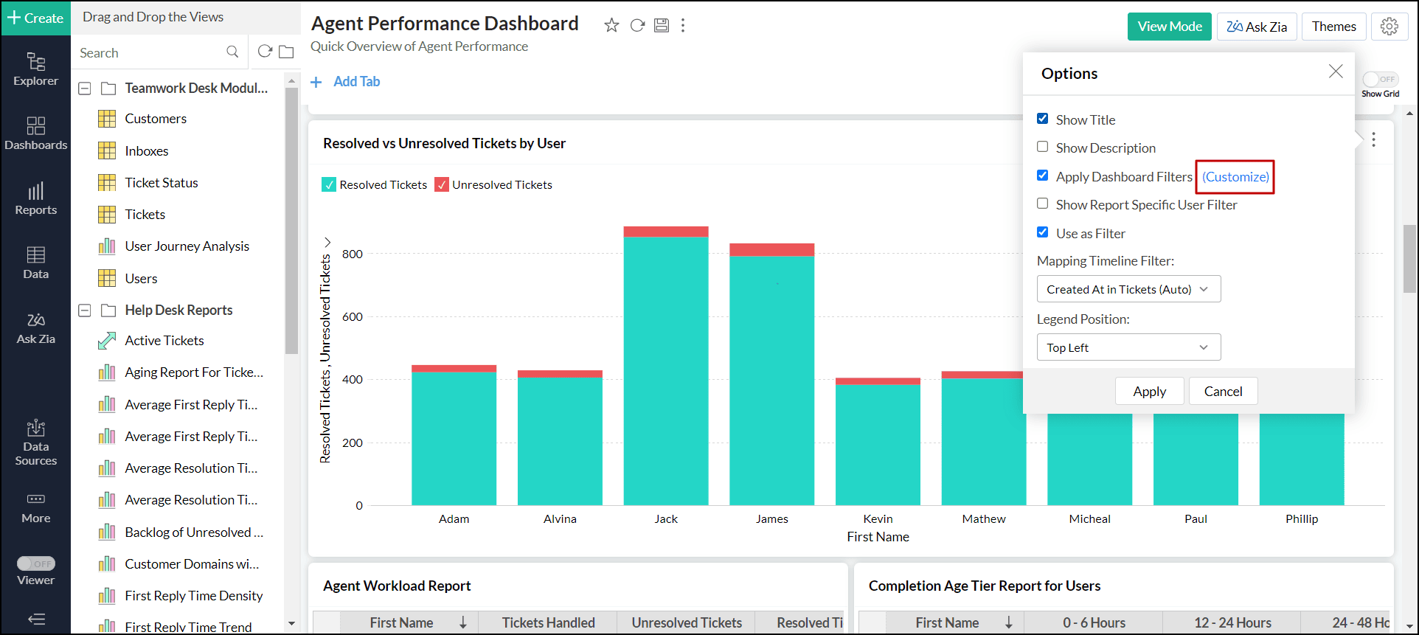Click the Add Tab option
Viewport: 1419px width, 635px height.
pos(346,82)
